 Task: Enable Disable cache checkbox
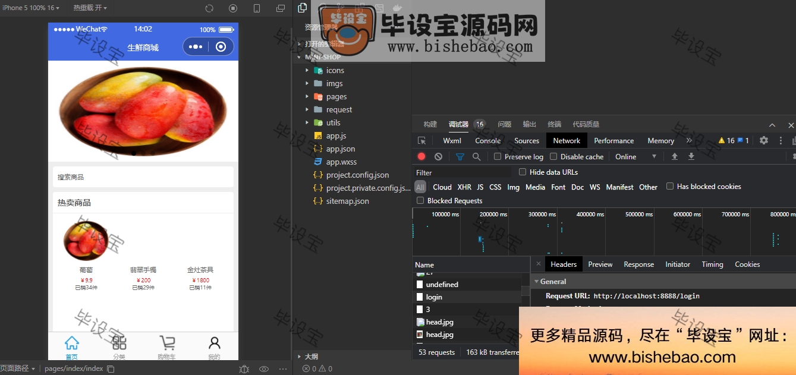click(x=553, y=156)
